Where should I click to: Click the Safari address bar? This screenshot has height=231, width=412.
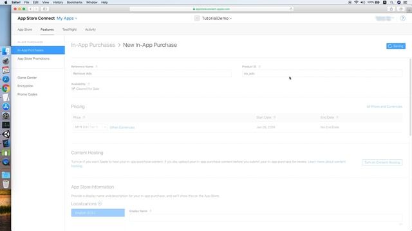[211, 9]
